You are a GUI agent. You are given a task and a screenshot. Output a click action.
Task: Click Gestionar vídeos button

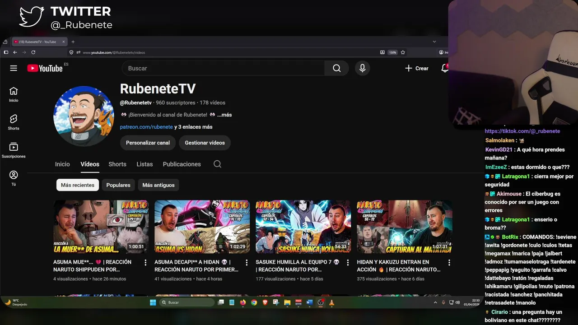205,143
